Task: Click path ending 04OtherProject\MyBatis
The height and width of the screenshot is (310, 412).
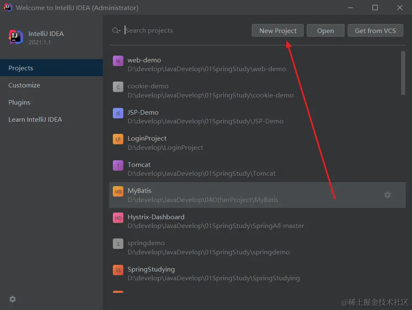Action: click(203, 200)
